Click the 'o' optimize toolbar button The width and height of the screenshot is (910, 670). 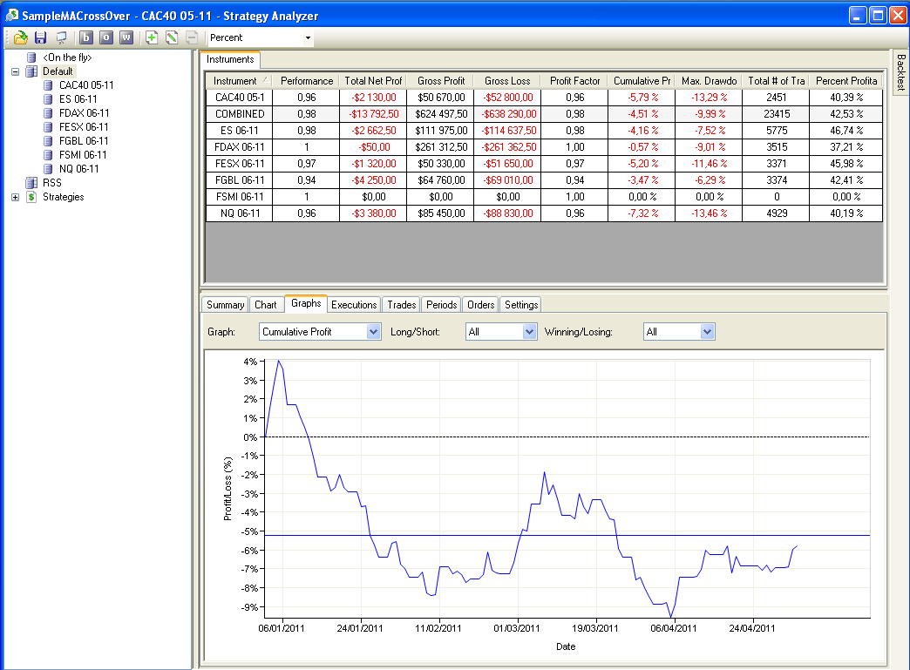(x=105, y=37)
